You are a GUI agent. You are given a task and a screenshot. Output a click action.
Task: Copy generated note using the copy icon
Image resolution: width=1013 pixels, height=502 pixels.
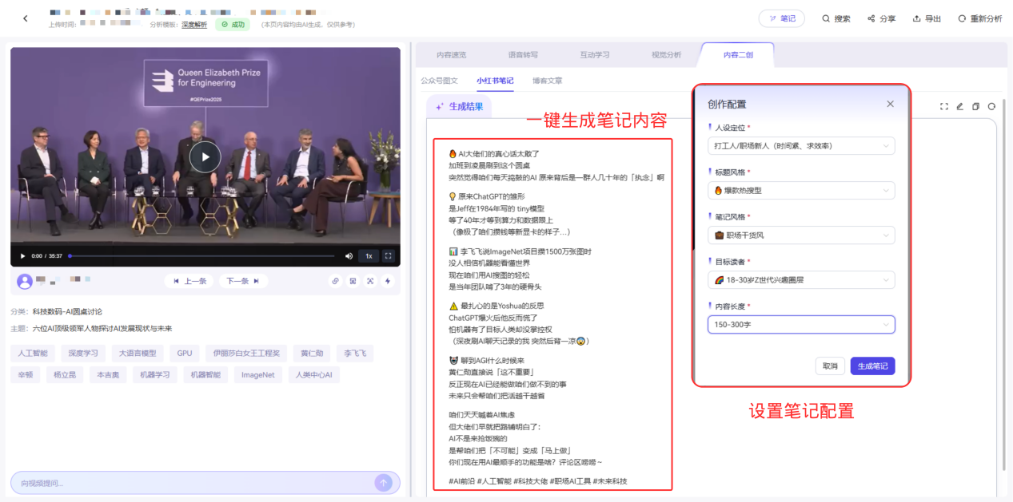click(975, 106)
